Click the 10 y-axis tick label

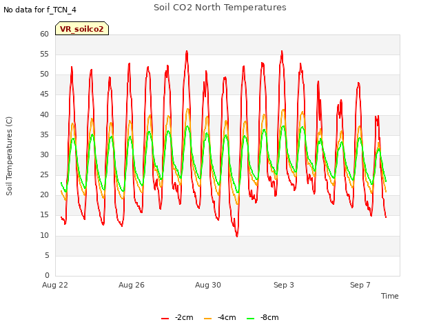[x=44, y=236]
